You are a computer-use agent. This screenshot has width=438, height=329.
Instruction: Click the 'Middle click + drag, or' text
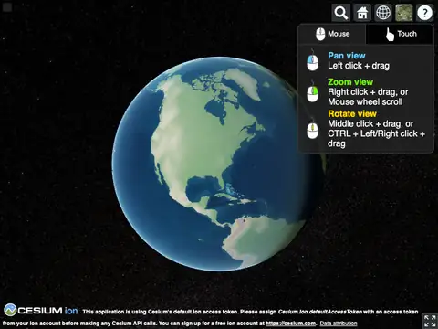[x=370, y=124]
